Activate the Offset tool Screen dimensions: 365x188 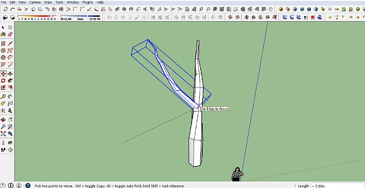pos(10,88)
